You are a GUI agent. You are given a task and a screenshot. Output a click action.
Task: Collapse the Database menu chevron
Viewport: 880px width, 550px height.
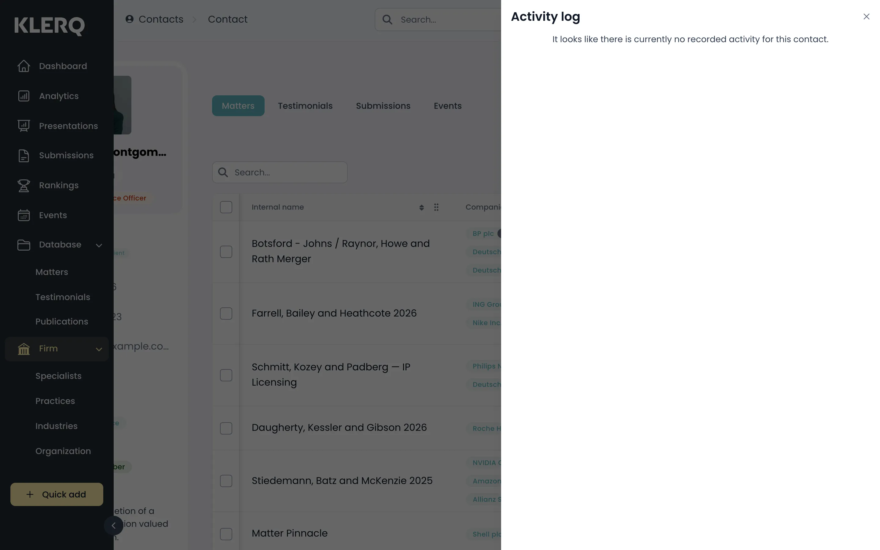(99, 245)
